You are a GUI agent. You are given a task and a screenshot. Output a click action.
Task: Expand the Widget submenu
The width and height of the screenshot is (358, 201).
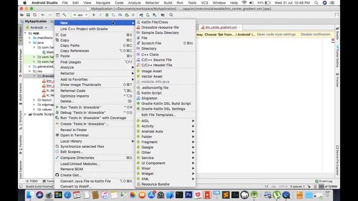click(x=166, y=174)
